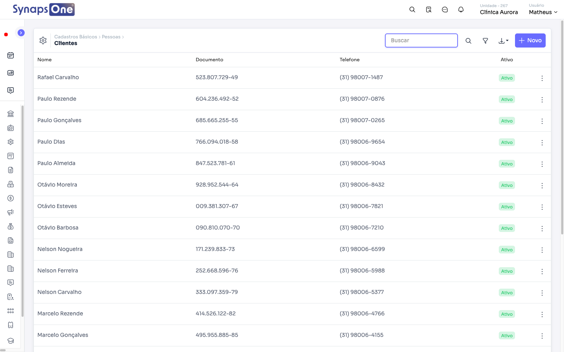Click Ativo badge for Otávio Barbosa
Viewport: 564px width, 352px height.
click(507, 228)
